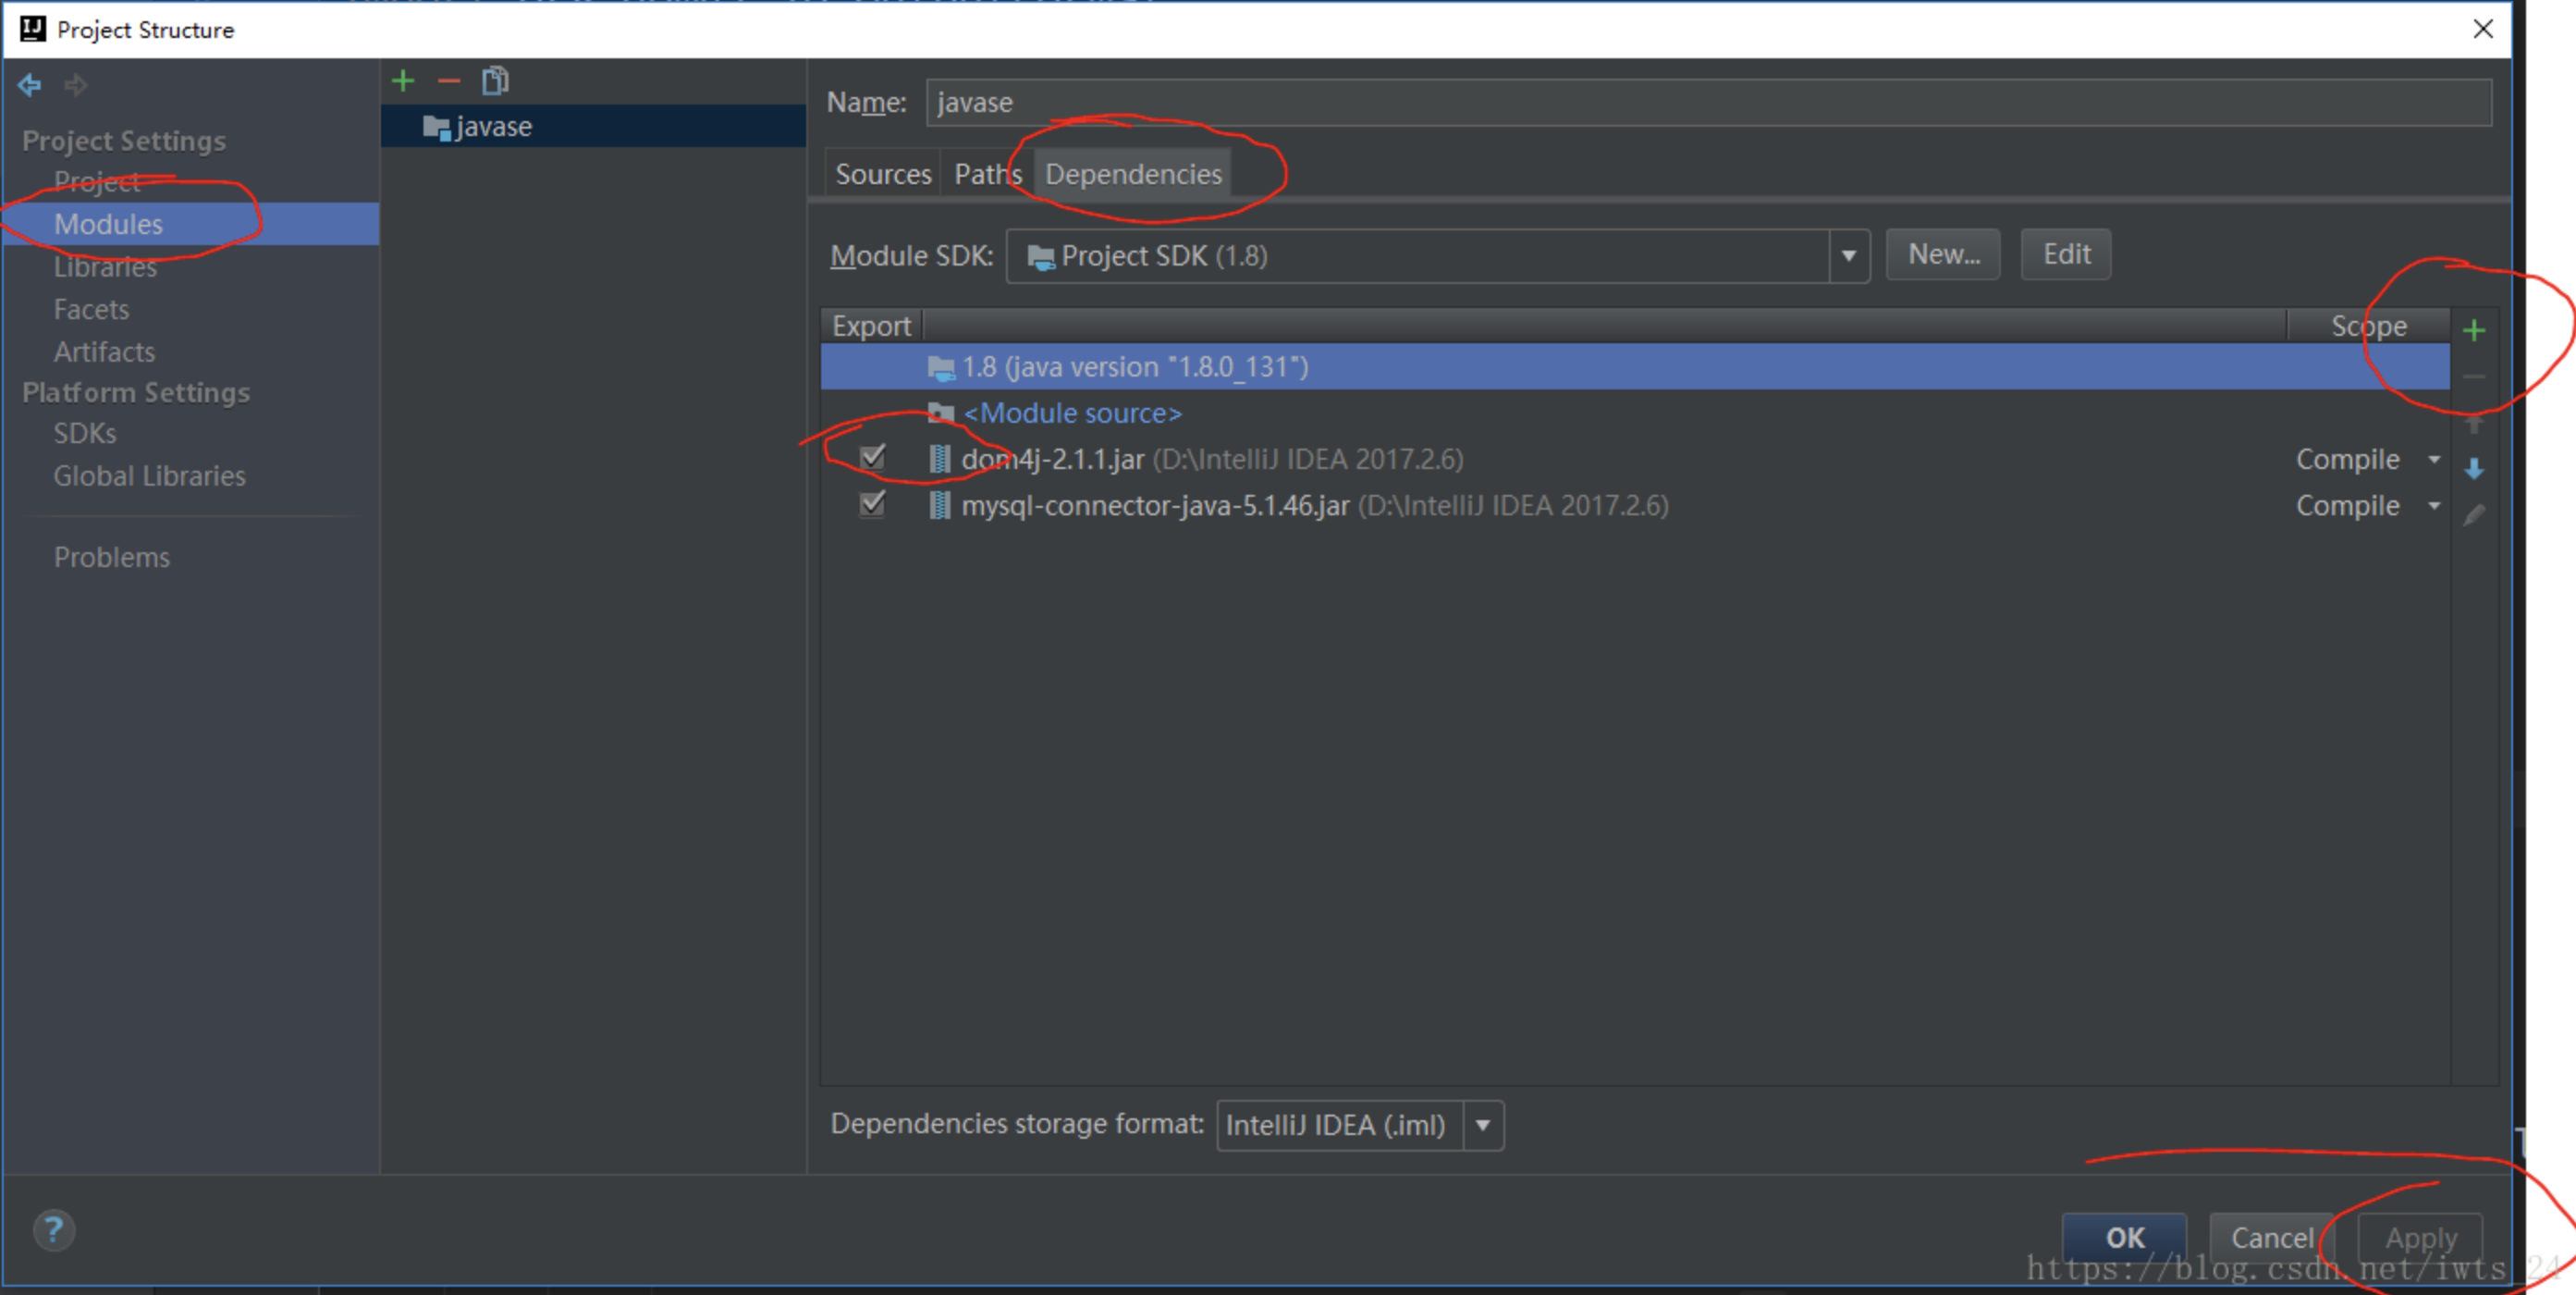Uncheck export for dom4j-2.1.1.jar
Screen dimensions: 2576x1295
click(872, 459)
